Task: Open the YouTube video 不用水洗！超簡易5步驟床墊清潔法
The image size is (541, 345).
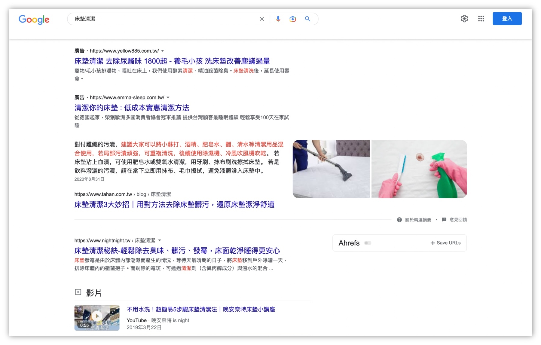Action: click(200, 309)
